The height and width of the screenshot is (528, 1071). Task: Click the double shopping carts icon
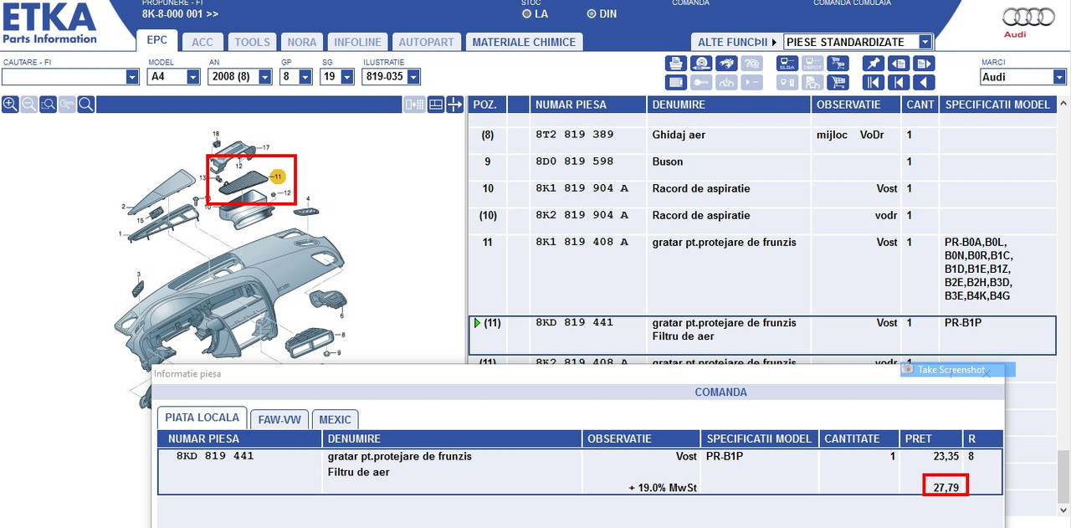[838, 64]
